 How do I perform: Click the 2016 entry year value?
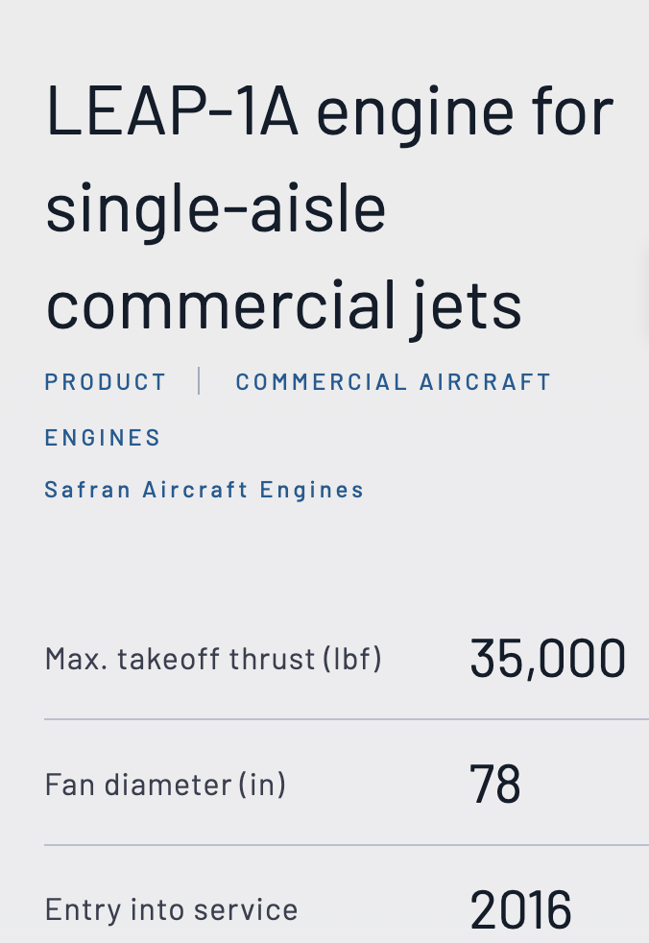[x=520, y=910]
